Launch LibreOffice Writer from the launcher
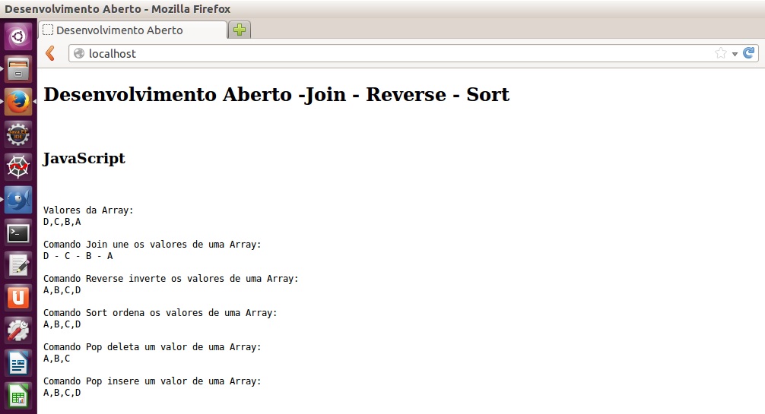This screenshot has height=414, width=765. (x=18, y=364)
